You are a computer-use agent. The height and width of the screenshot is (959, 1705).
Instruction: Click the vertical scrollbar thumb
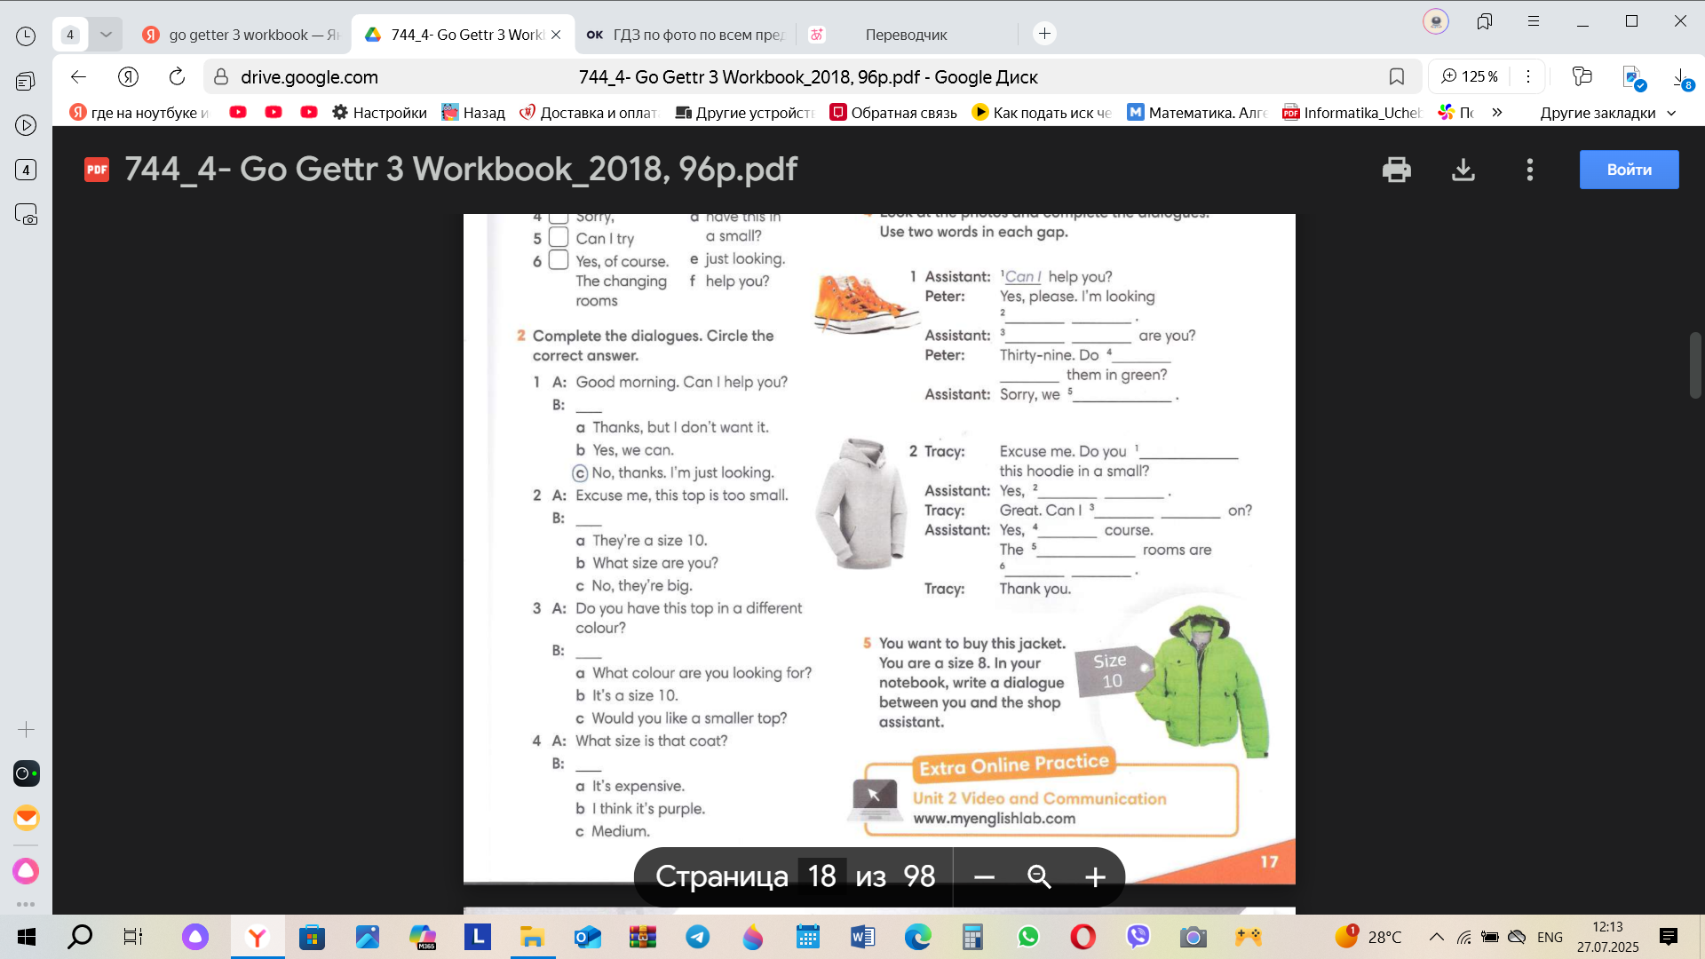(1694, 365)
